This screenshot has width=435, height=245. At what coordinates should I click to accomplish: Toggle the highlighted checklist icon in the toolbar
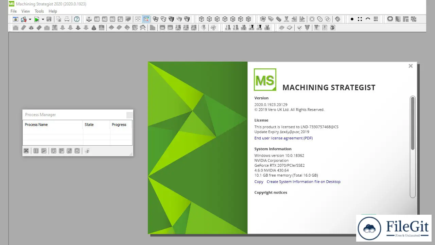[146, 19]
